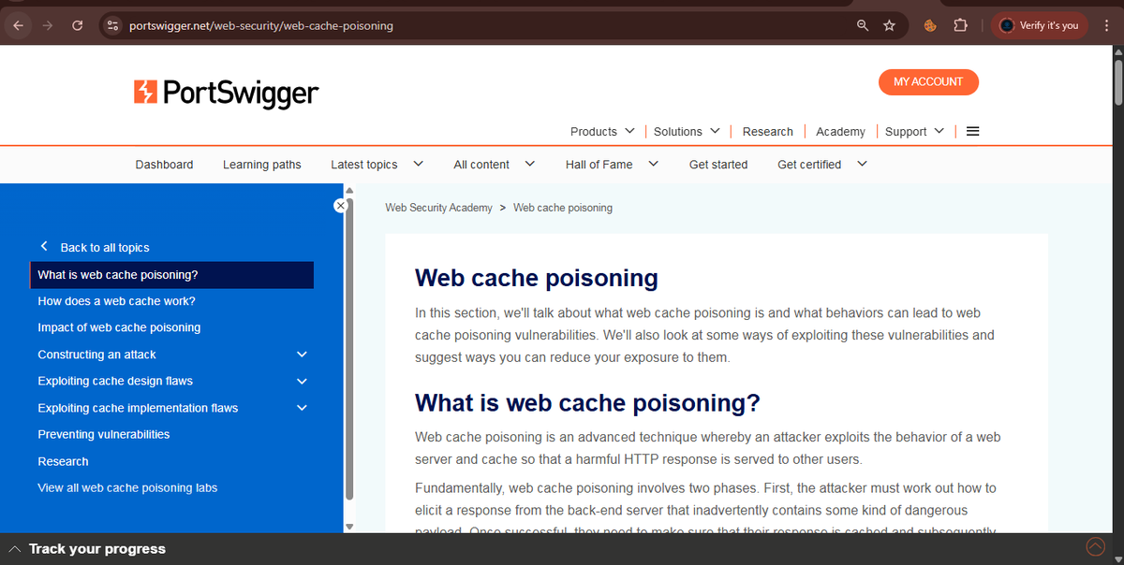The image size is (1124, 565).
Task: Click the MY ACCOUNT button
Action: 928,81
